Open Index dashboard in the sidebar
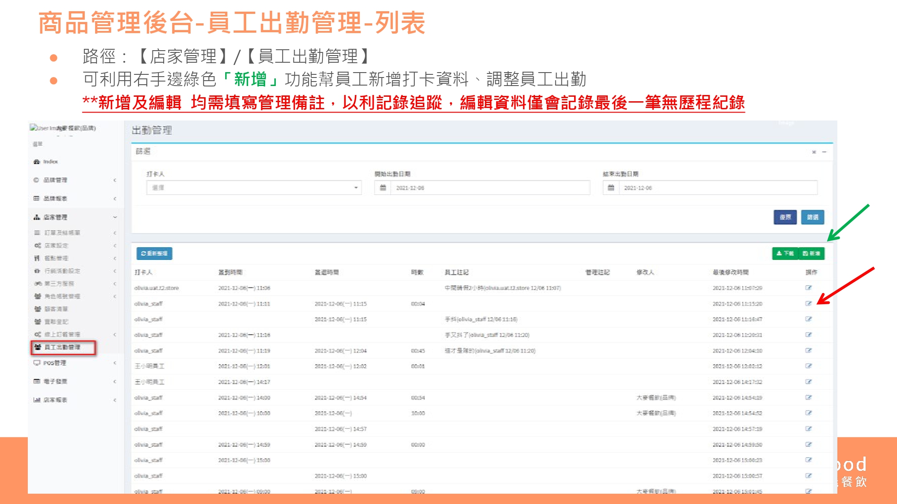This screenshot has height=504, width=897. [50, 162]
